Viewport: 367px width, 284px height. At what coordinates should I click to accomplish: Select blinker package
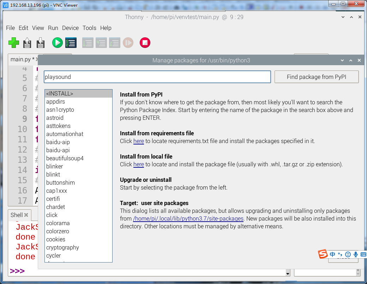coord(78,166)
